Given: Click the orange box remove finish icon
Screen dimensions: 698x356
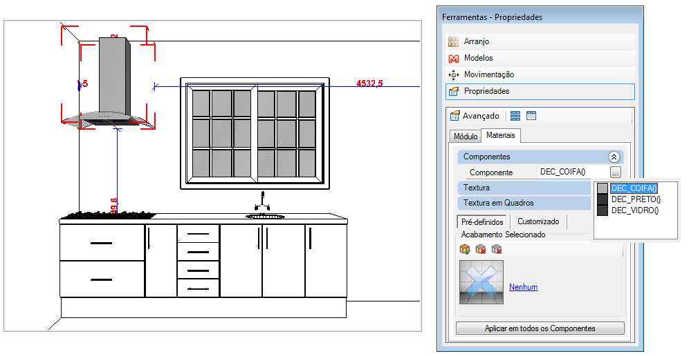Looking at the screenshot, I should tap(481, 250).
